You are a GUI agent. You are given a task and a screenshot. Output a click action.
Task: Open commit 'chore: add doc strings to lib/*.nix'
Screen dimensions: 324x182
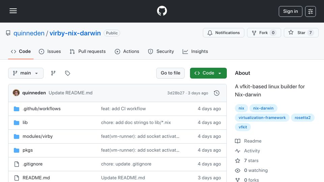136,123
